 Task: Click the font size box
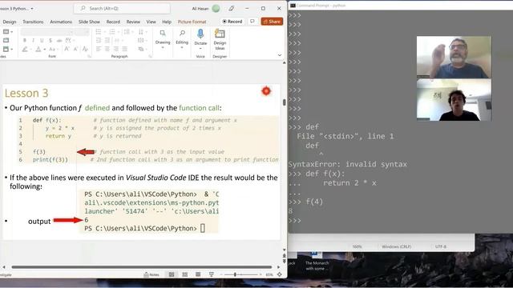point(82,32)
